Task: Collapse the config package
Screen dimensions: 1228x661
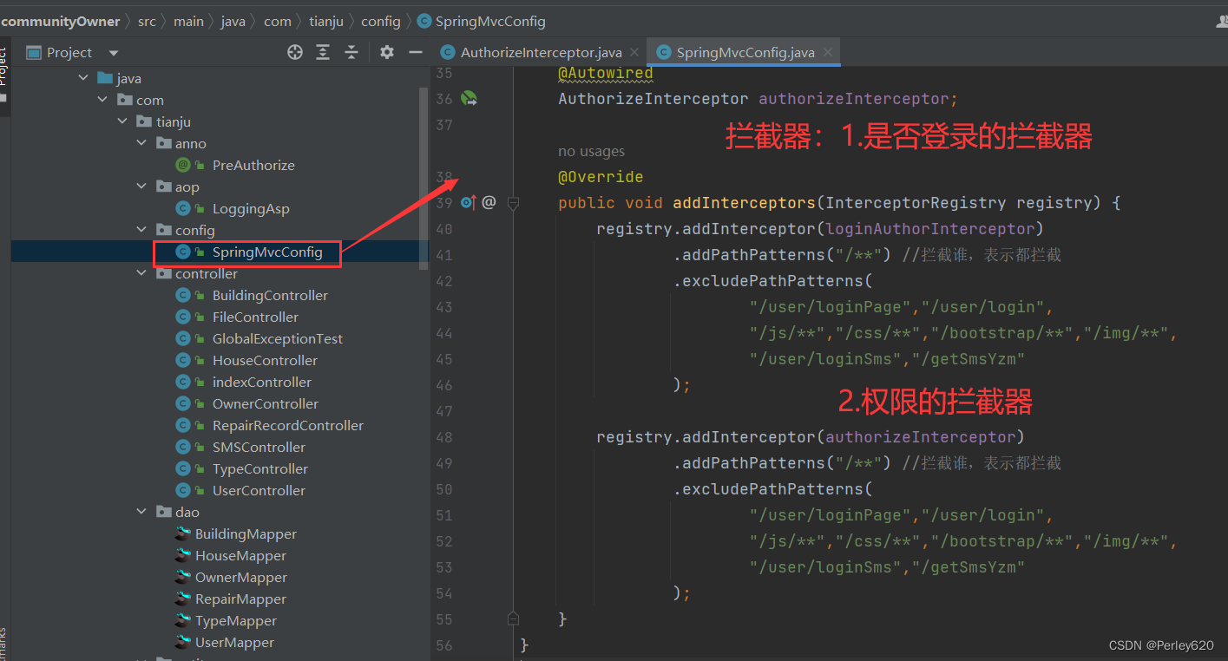Action: tap(142, 230)
